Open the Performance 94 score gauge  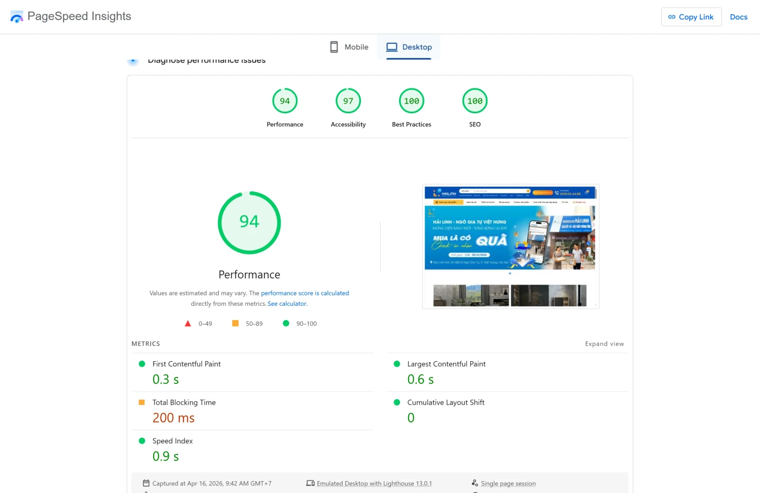(x=284, y=101)
